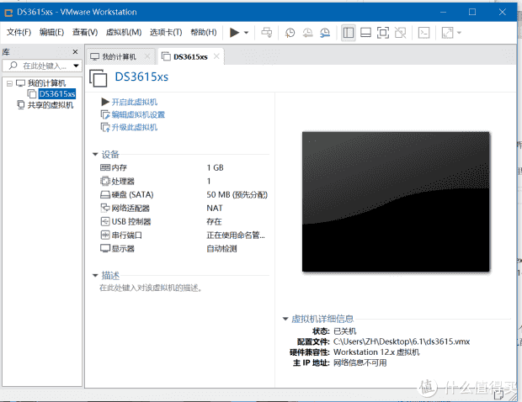Click the CPU icon beside 处理器
This screenshot has width=522, height=402.
[105, 181]
